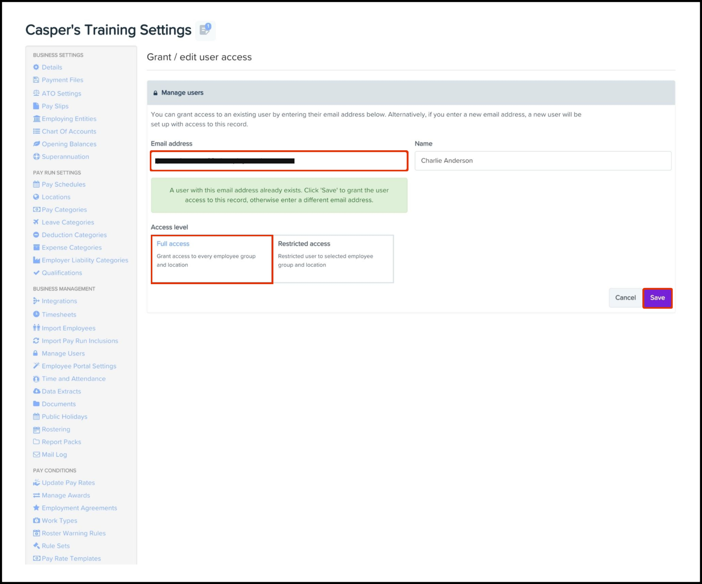This screenshot has height=584, width=702.
Task: Choose the Restricted access level option
Action: point(333,259)
